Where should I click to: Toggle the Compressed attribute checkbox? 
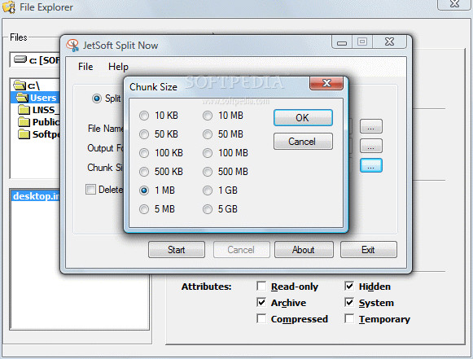261,318
